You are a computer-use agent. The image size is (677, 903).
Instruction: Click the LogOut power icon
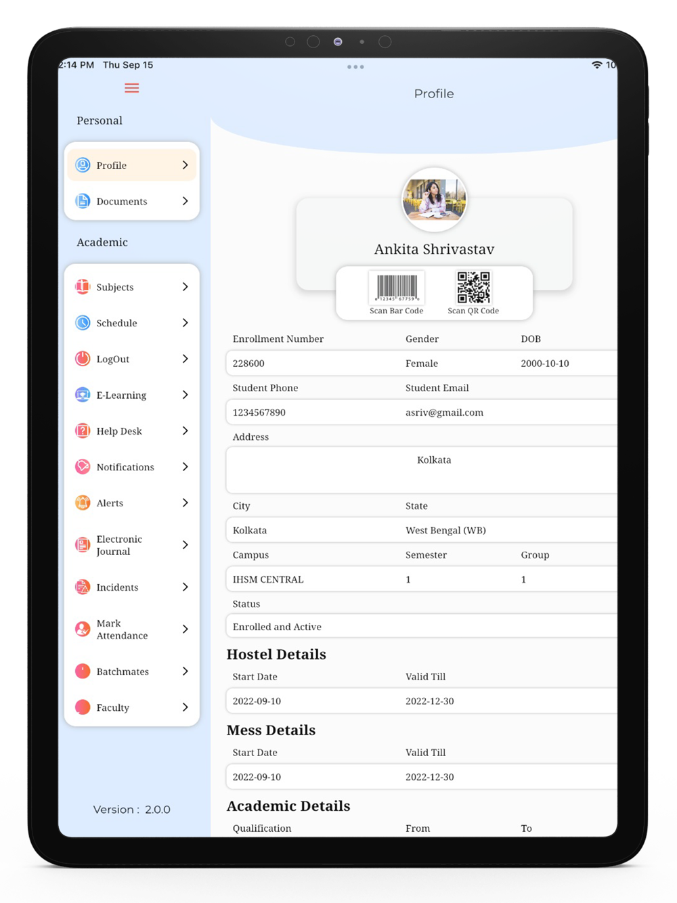click(x=83, y=359)
